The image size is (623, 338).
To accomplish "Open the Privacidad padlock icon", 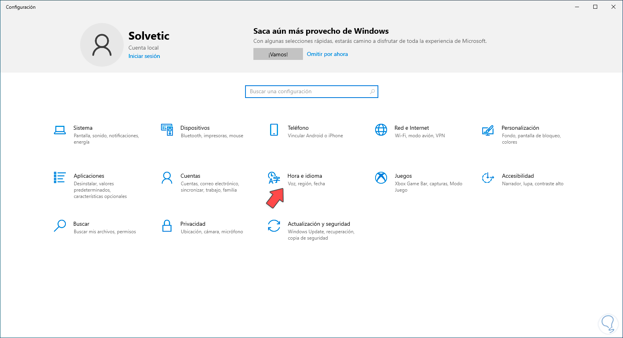I will (x=167, y=226).
